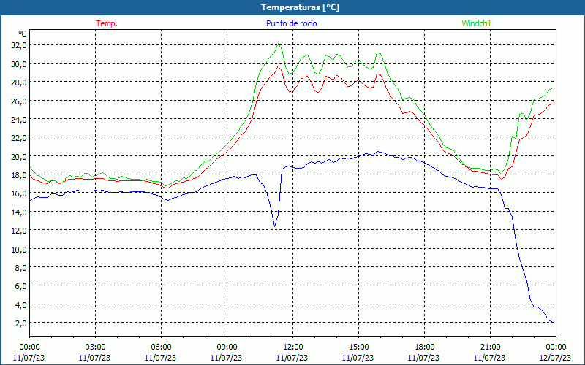Screen dimensions: 585x365
Task: Click the 'Temperaturas [°C]' chart title
Action: 300,7
